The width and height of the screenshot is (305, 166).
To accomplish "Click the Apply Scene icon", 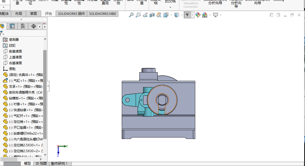I will tap(205, 15).
